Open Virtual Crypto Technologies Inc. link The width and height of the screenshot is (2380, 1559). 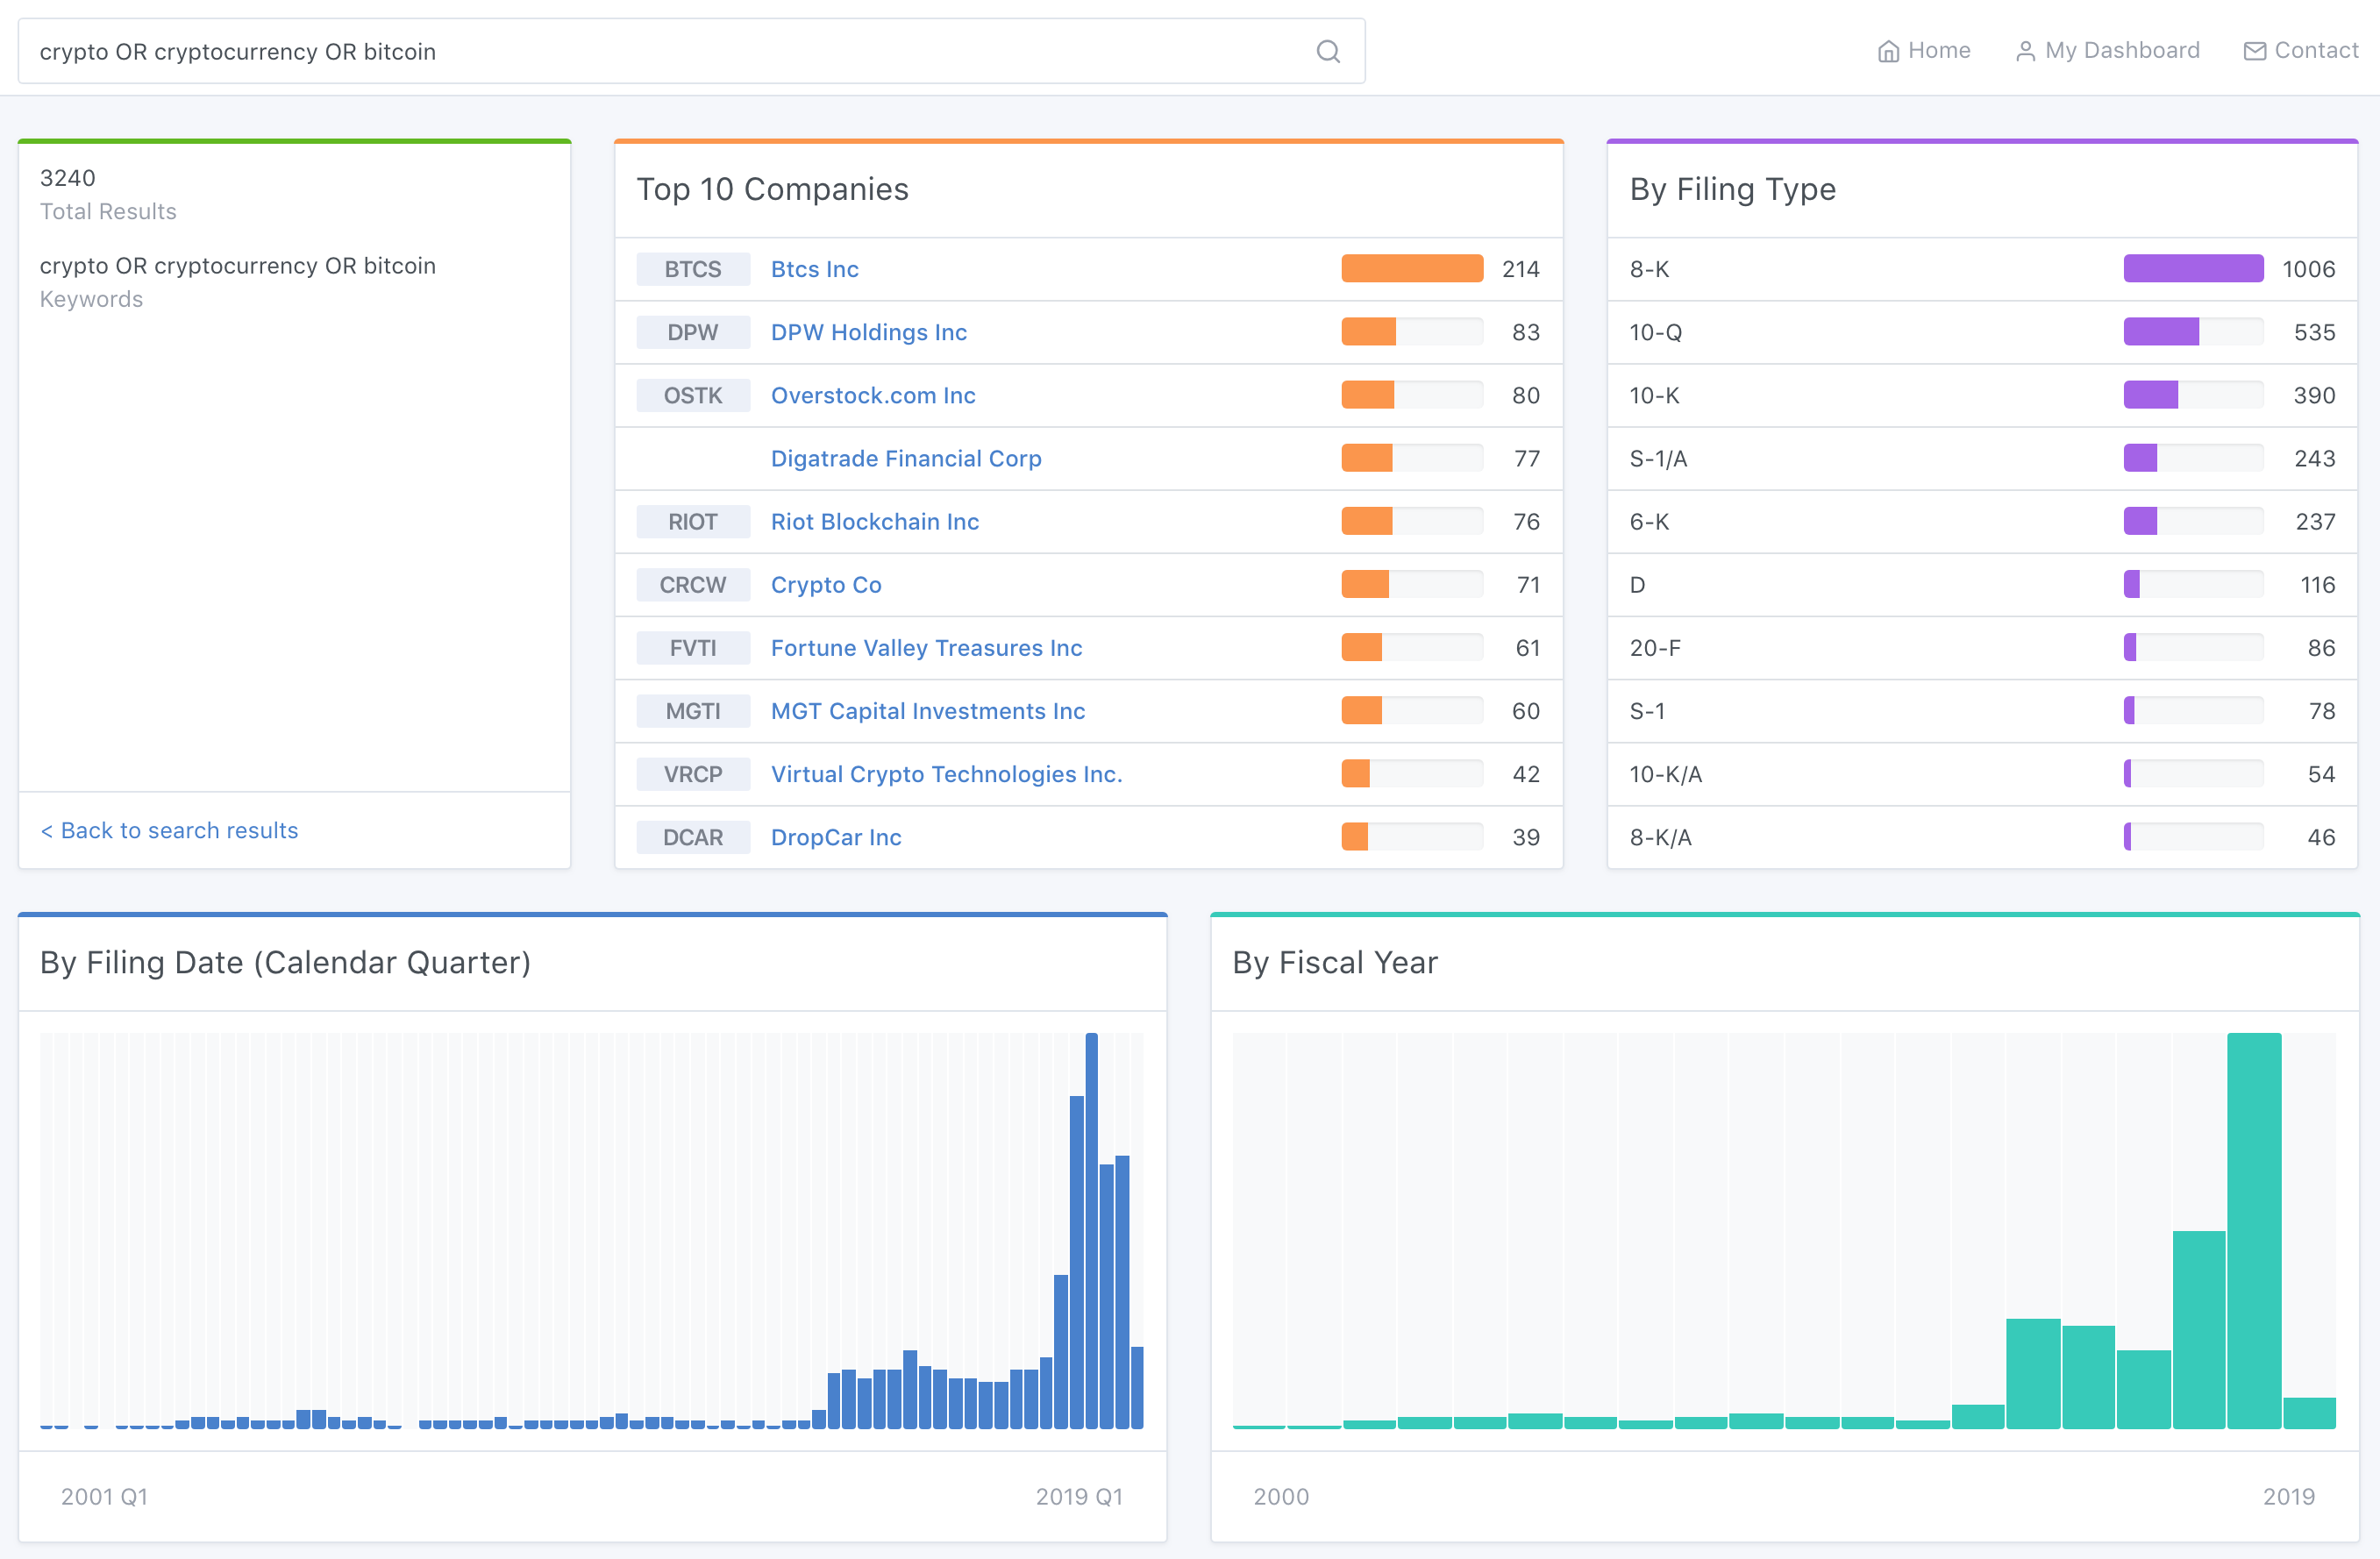click(946, 774)
